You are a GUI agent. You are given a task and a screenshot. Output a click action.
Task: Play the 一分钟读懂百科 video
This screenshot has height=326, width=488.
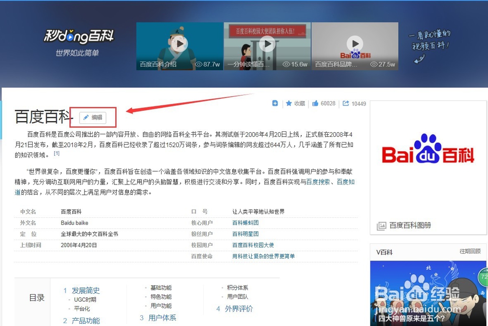(x=267, y=44)
